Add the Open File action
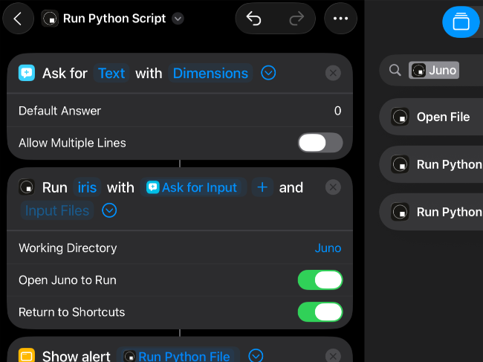This screenshot has width=483, height=362. point(431,117)
